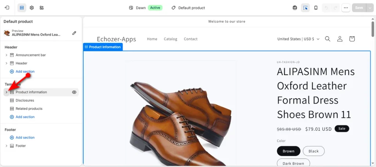Click the preview product shoe thumbnail
The height and width of the screenshot is (167, 376).
[x=7, y=33]
